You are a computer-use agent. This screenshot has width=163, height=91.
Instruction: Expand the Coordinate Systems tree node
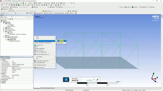[4, 30]
